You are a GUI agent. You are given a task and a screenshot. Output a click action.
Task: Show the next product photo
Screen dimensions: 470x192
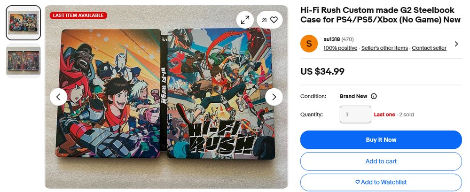(x=274, y=97)
